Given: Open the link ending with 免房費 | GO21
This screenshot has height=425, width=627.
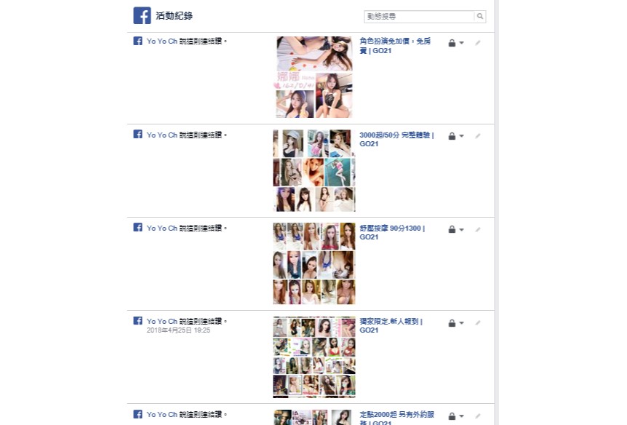Looking at the screenshot, I should click(x=395, y=46).
